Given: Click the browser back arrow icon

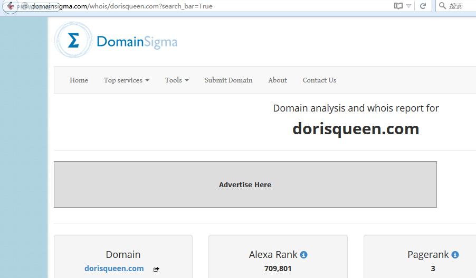Looking at the screenshot, I should pyautogui.click(x=11, y=6).
